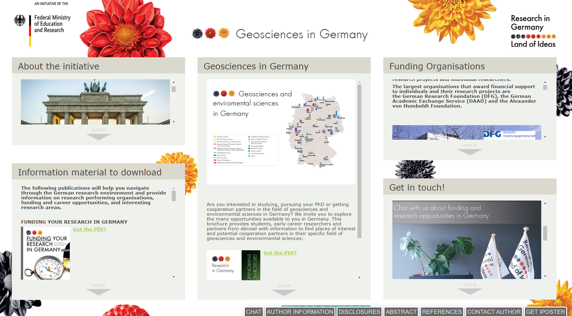Open the AUTHOR INFORMATION tab
572x316 pixels.
tap(300, 312)
